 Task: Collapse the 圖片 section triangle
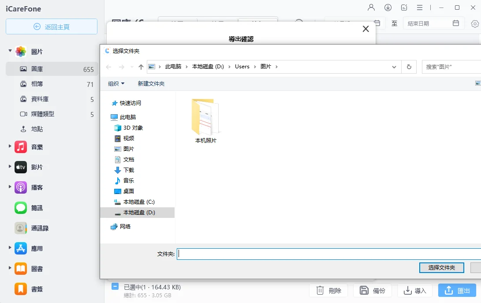pos(10,51)
